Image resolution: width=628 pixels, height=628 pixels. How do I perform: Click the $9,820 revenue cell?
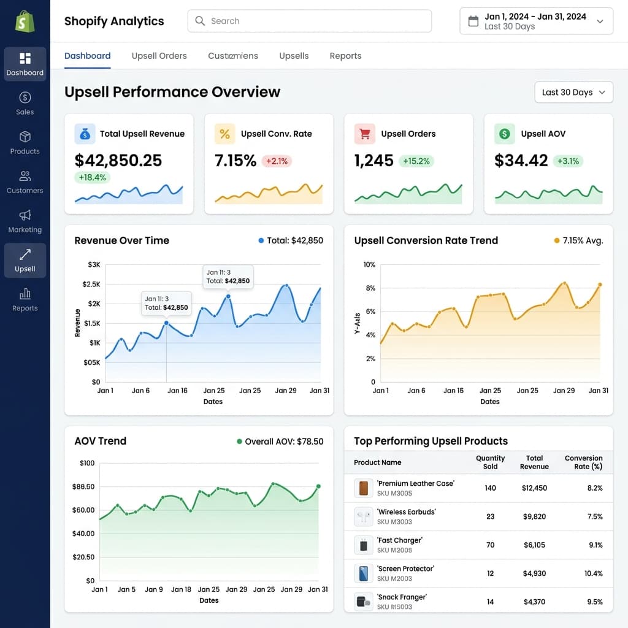tap(534, 516)
